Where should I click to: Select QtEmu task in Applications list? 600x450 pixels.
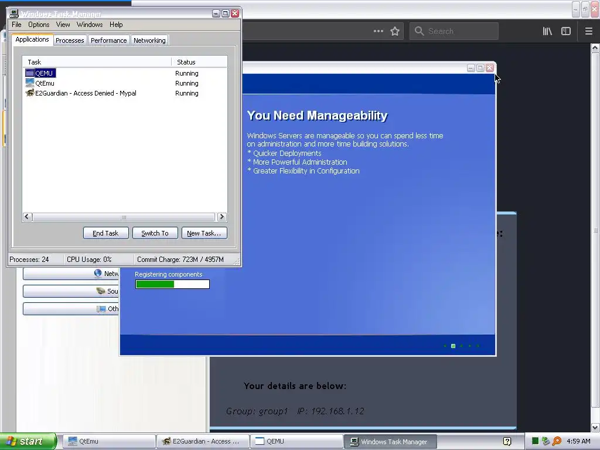[45, 83]
